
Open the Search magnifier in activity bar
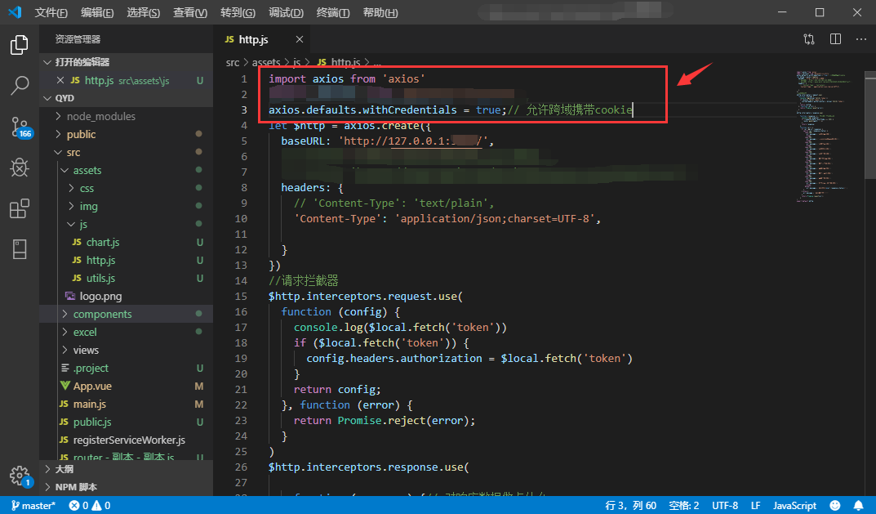(20, 86)
